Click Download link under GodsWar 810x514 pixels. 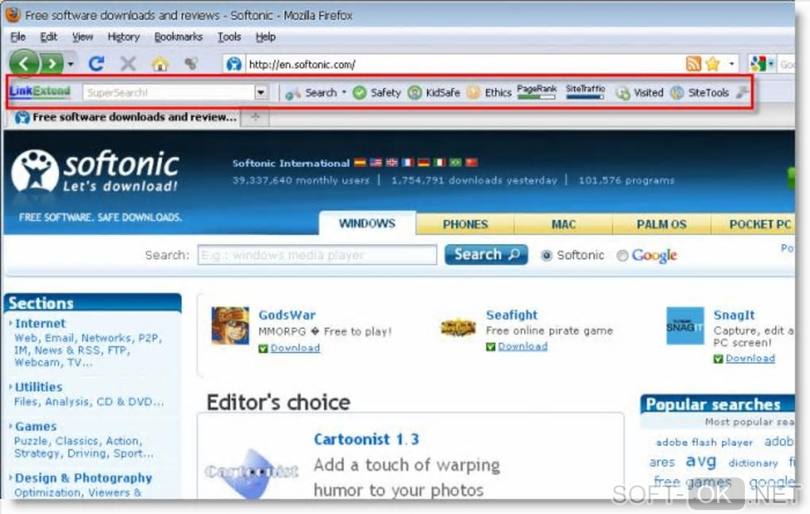295,348
